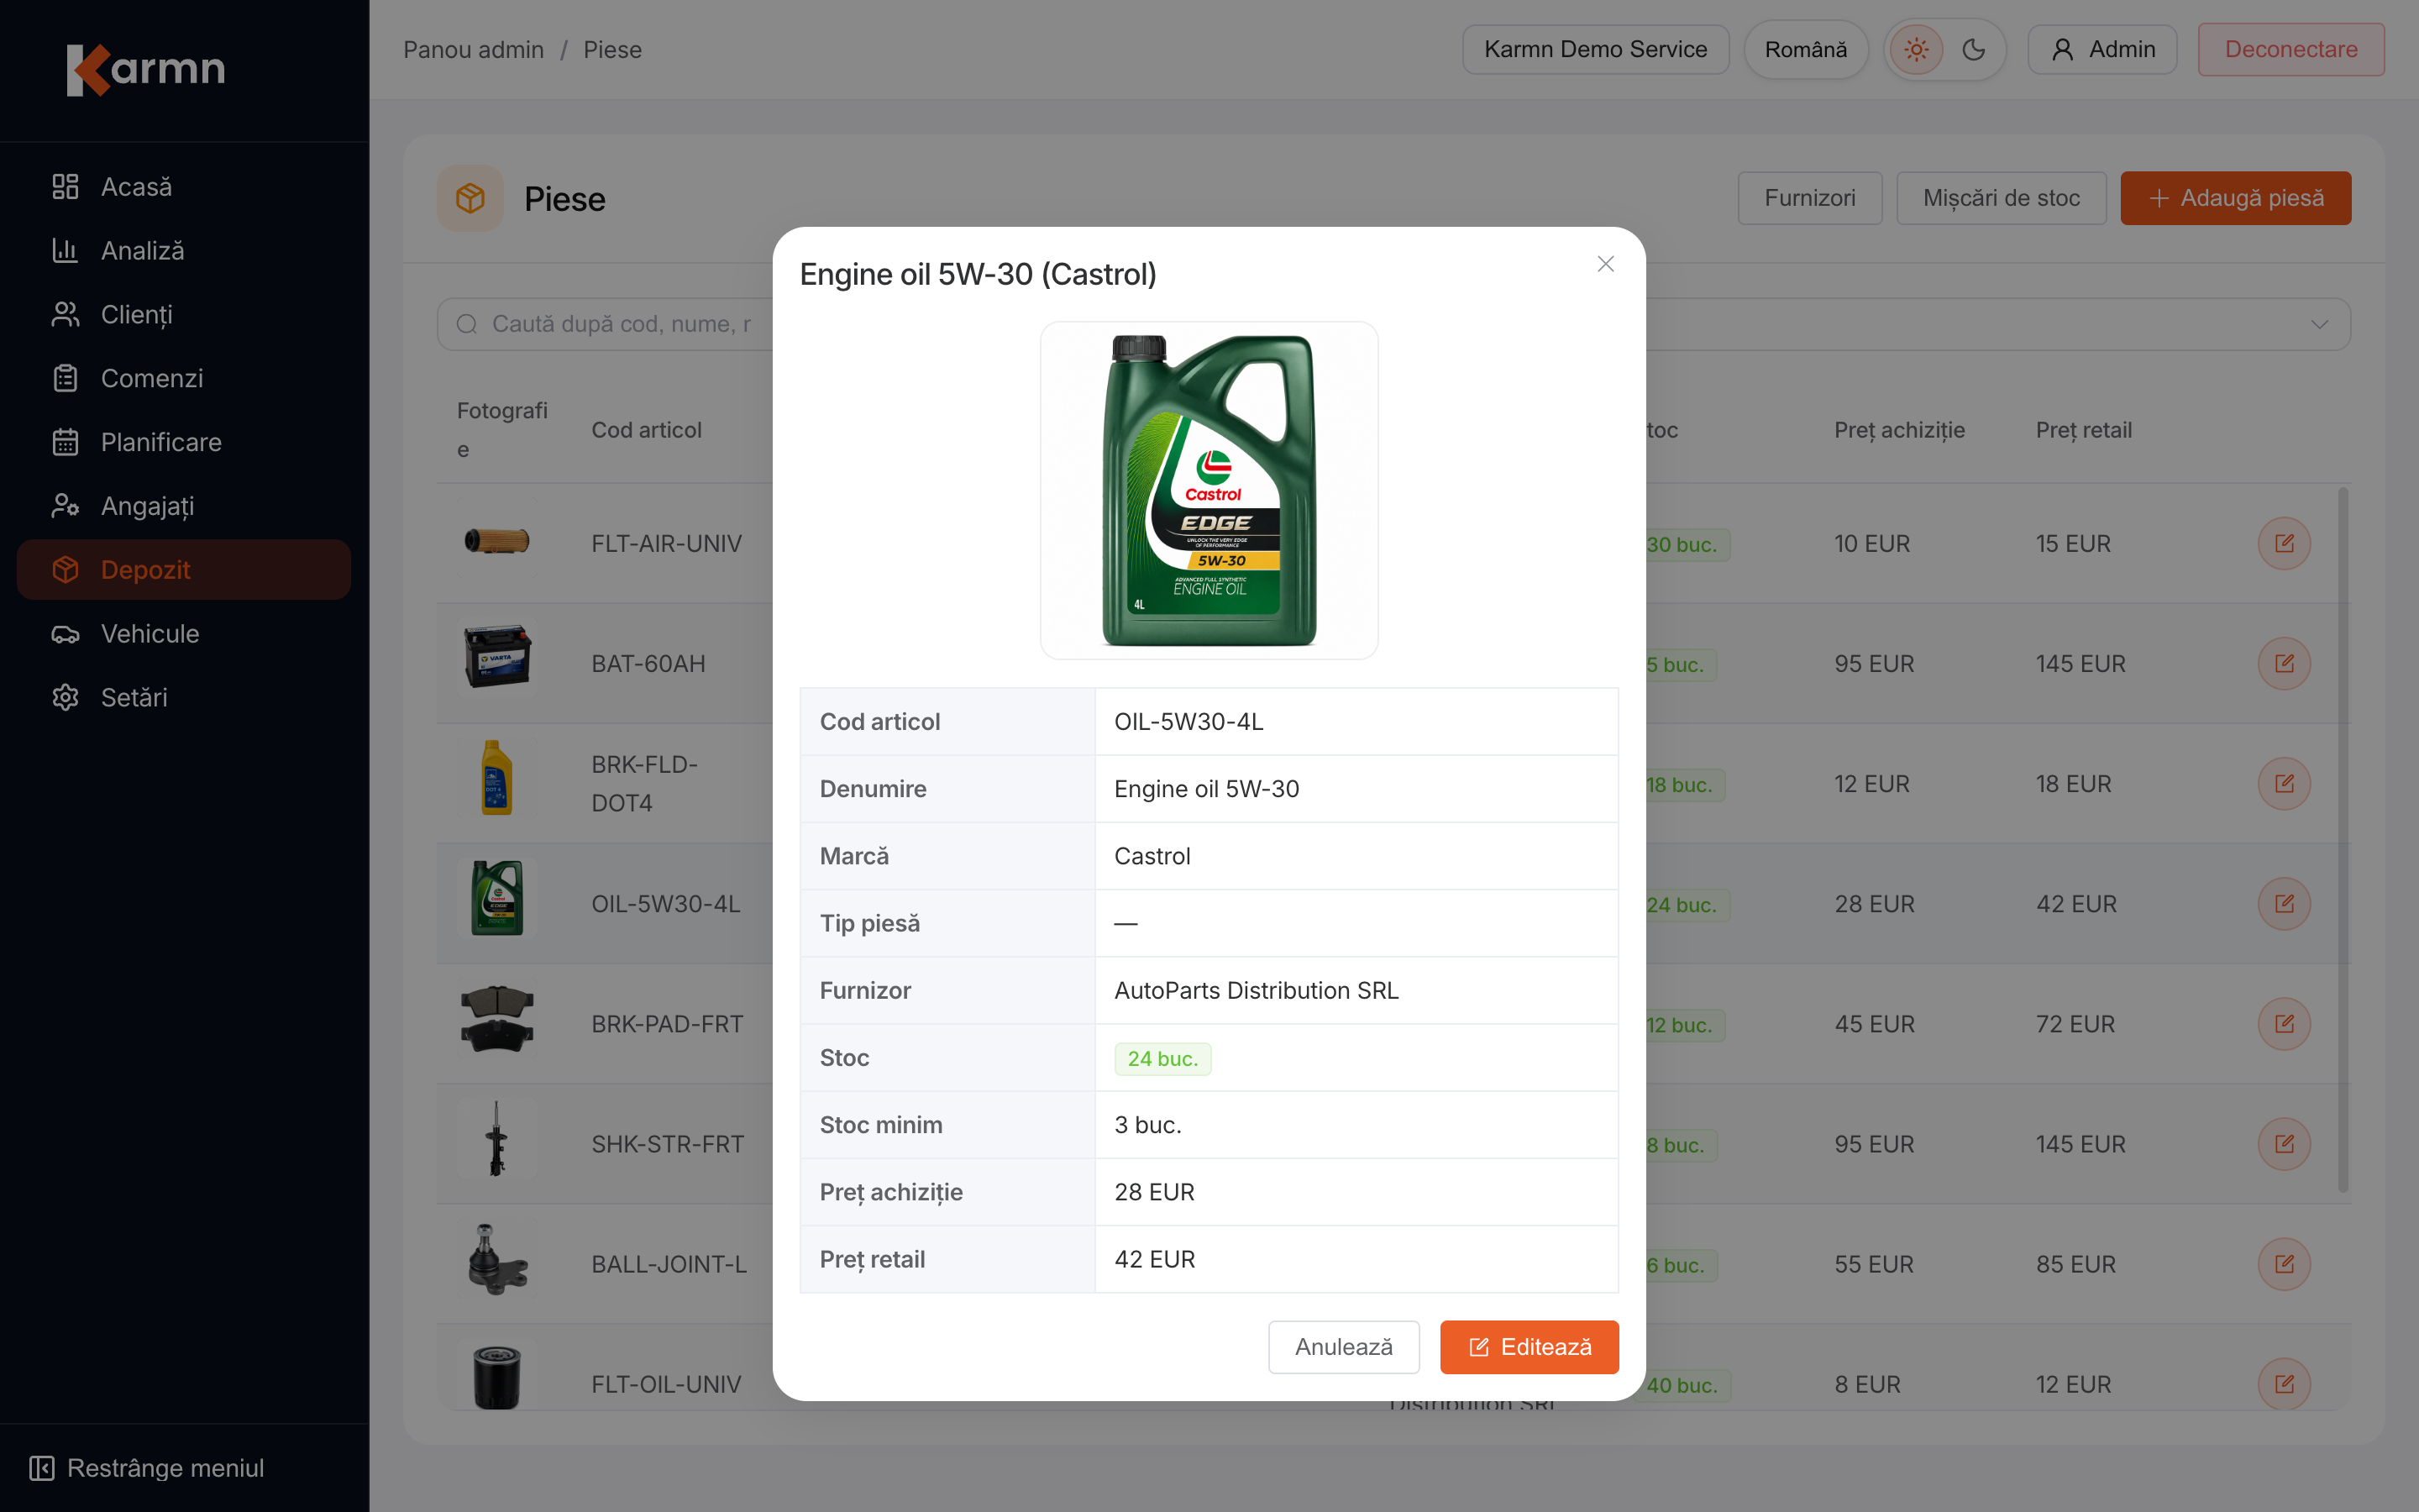
Task: Edit the OIL-5W30-4L row via pencil icon
Action: [2284, 904]
